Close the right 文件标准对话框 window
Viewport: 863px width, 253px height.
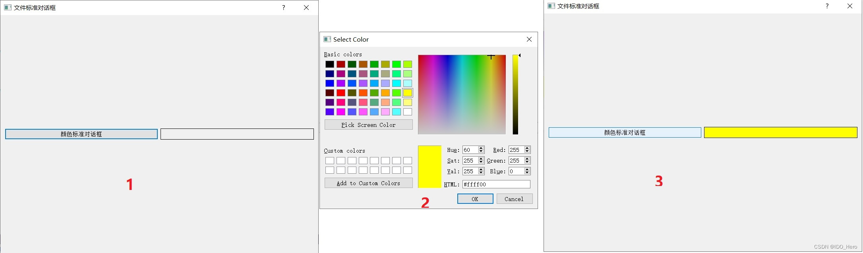tap(850, 6)
